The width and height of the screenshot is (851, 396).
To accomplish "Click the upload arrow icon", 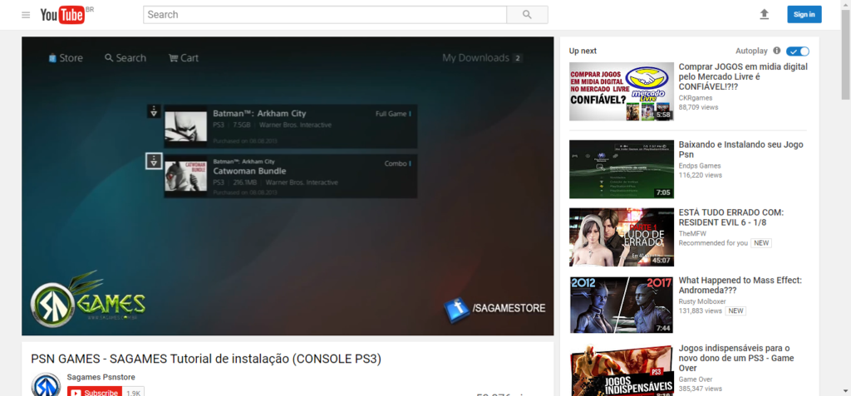I will 765,15.
